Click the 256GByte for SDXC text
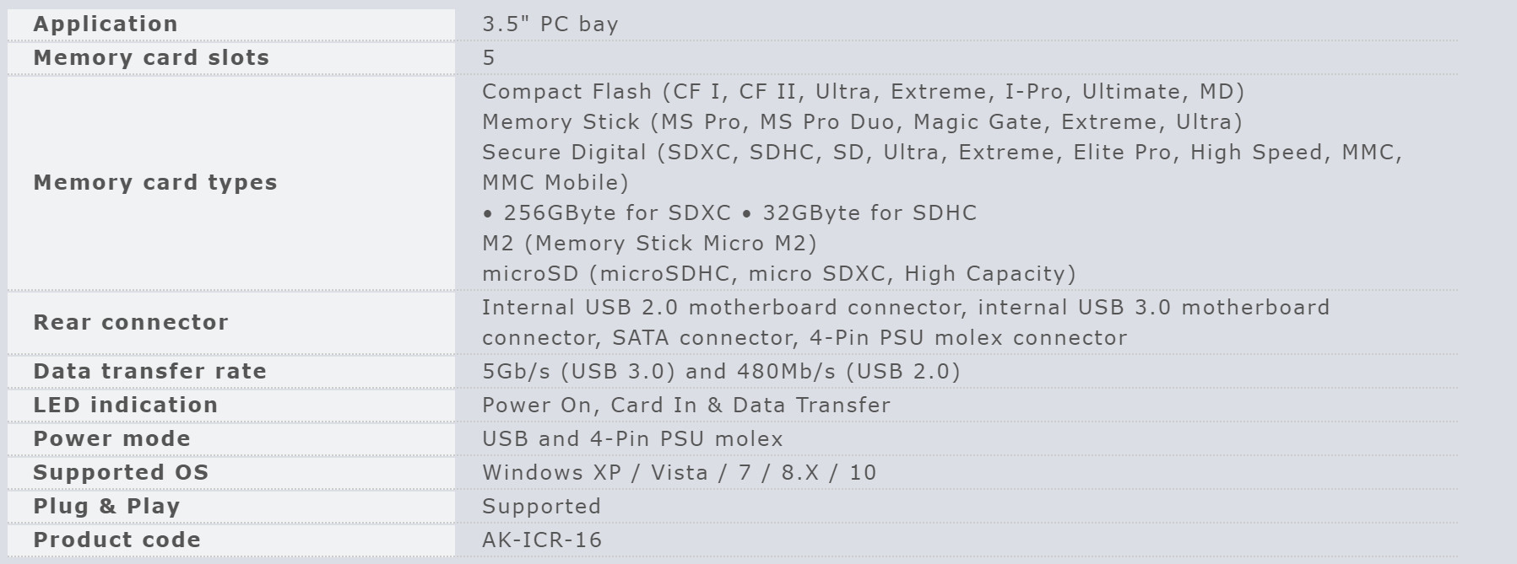This screenshot has width=1517, height=564. click(x=617, y=212)
